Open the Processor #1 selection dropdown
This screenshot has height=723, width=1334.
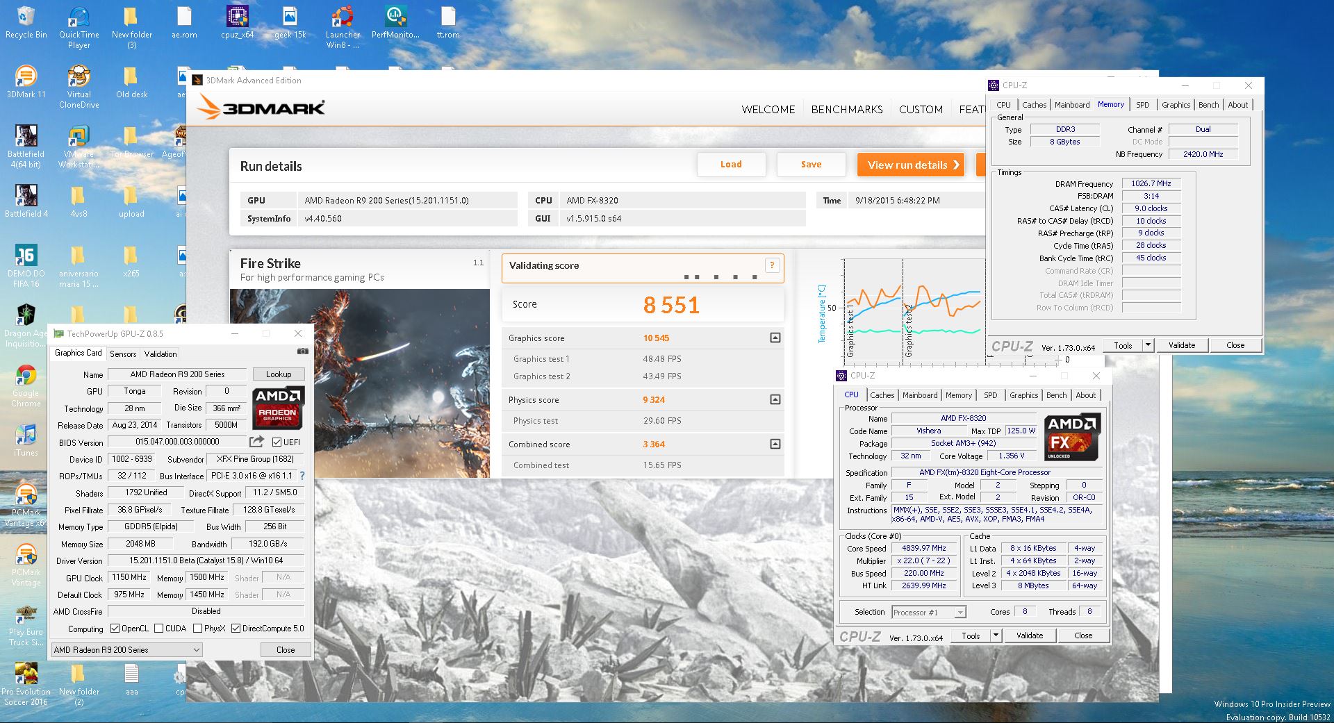929,613
